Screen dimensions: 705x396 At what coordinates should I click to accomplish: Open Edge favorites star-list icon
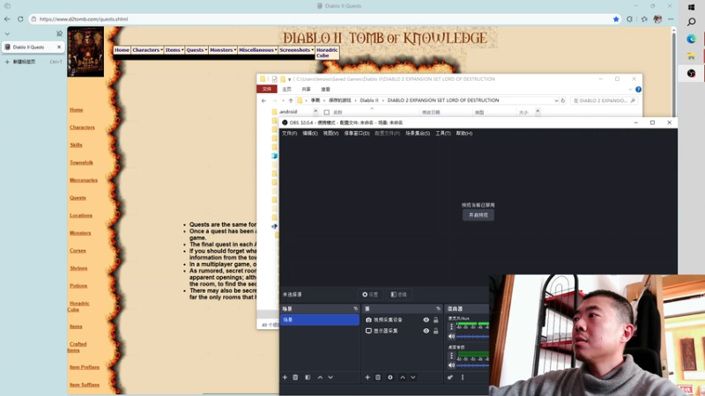tap(644, 18)
